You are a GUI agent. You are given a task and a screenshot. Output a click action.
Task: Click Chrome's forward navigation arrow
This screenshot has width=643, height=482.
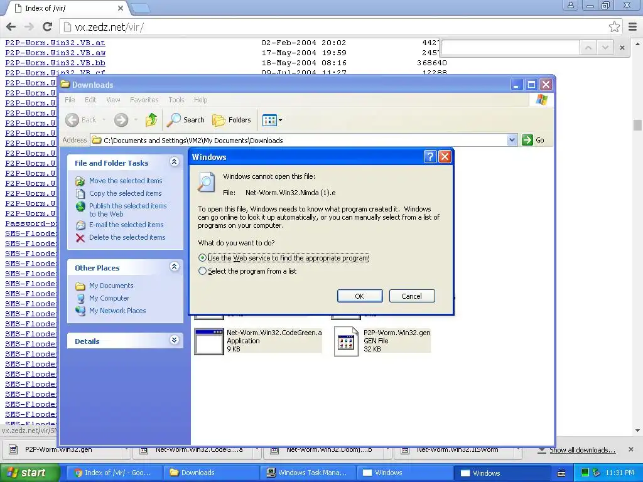pyautogui.click(x=29, y=27)
